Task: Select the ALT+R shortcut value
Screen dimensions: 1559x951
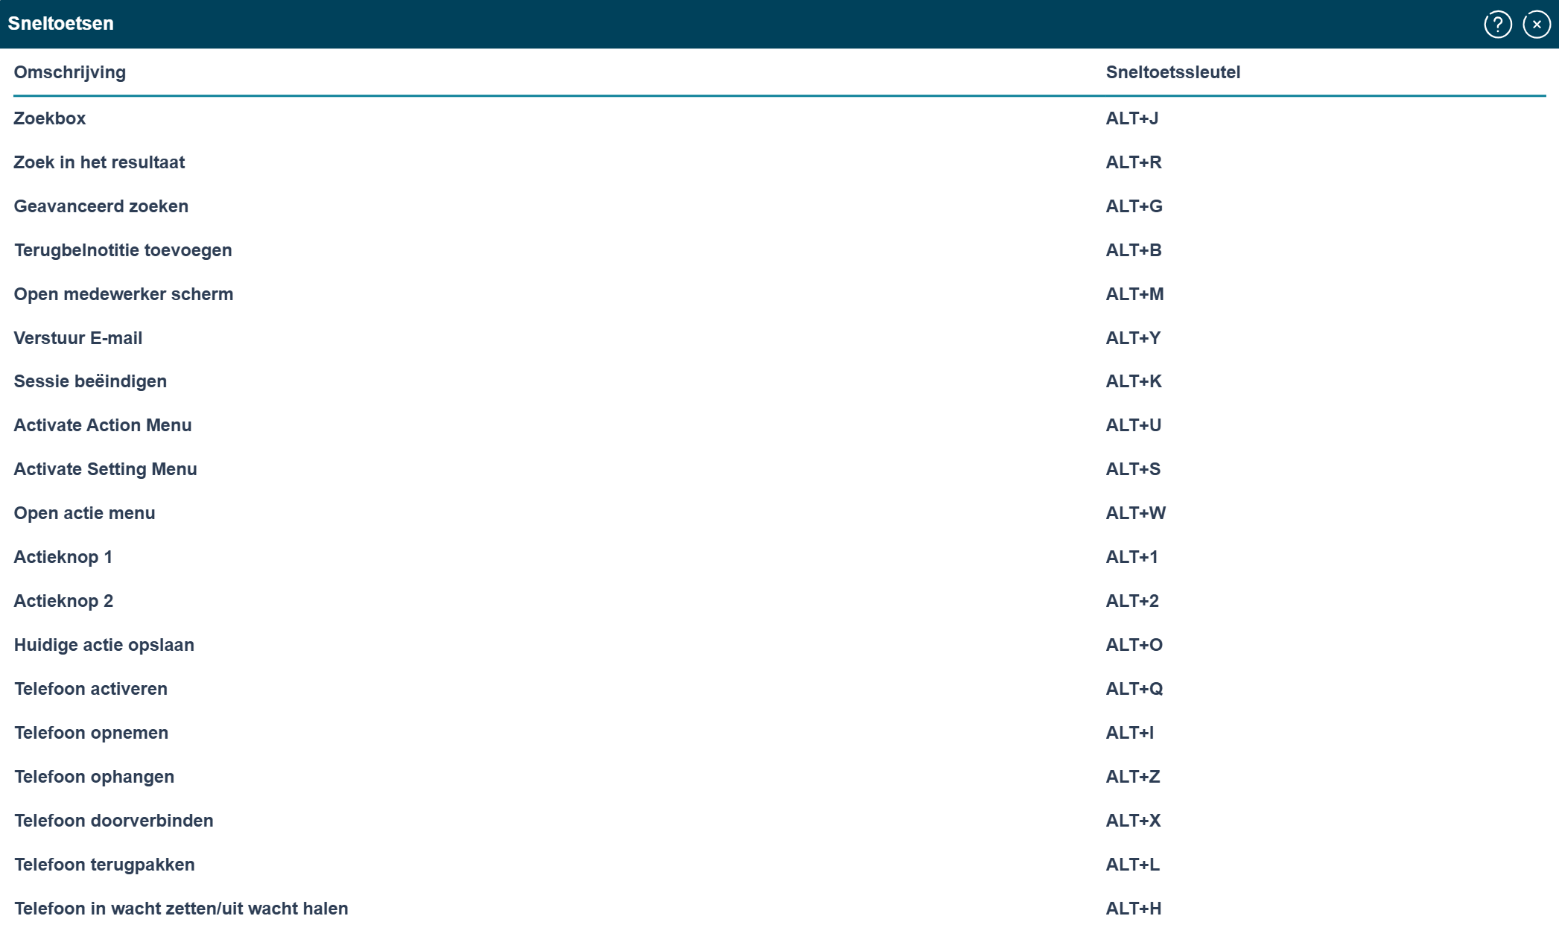Action: click(1133, 162)
